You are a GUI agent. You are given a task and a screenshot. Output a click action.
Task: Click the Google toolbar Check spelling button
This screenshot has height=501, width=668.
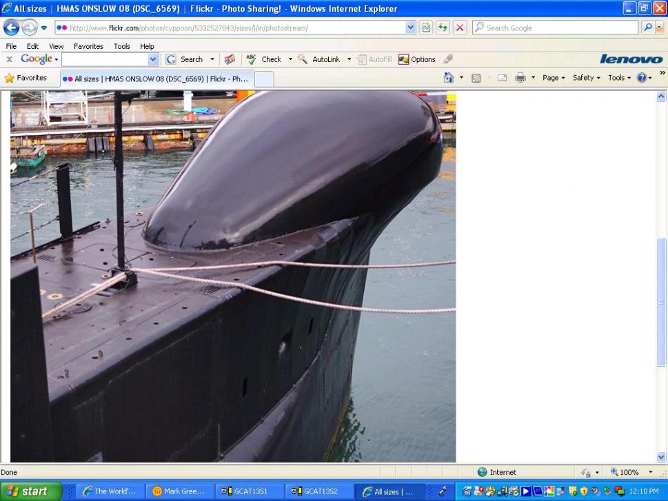point(264,59)
